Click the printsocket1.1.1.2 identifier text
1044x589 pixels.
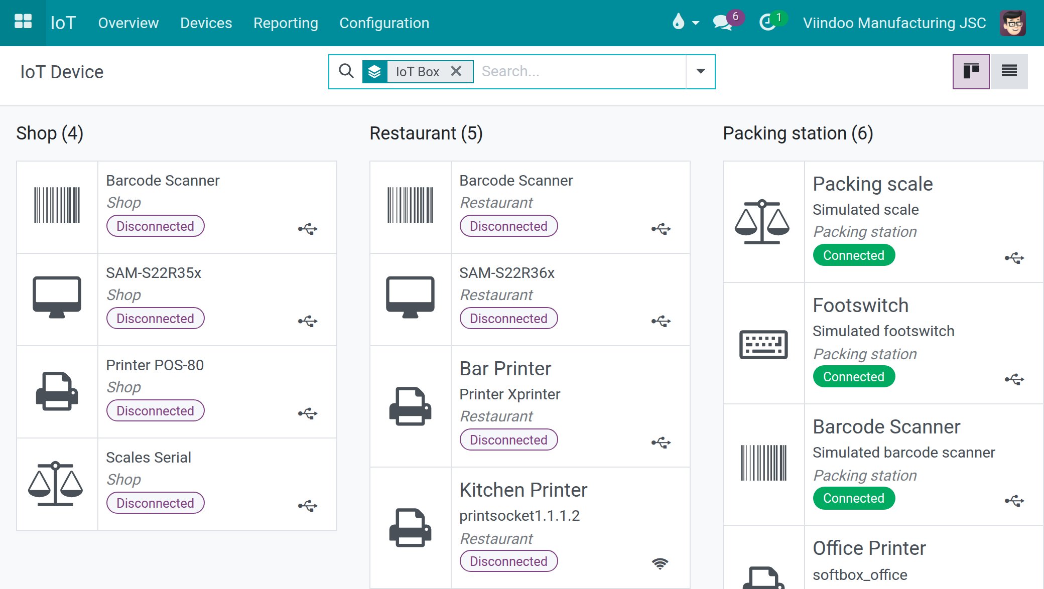tap(519, 516)
